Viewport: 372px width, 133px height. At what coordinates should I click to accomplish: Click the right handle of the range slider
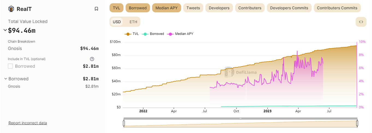[357, 123]
